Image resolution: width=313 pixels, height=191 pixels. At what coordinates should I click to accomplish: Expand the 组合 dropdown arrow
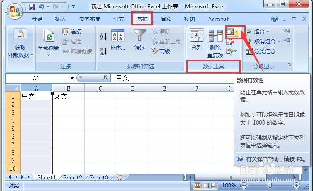(x=268, y=31)
